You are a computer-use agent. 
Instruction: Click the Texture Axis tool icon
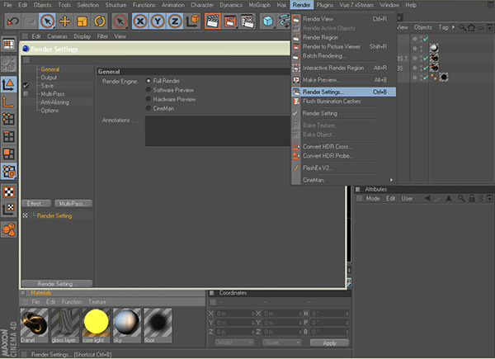9,209
